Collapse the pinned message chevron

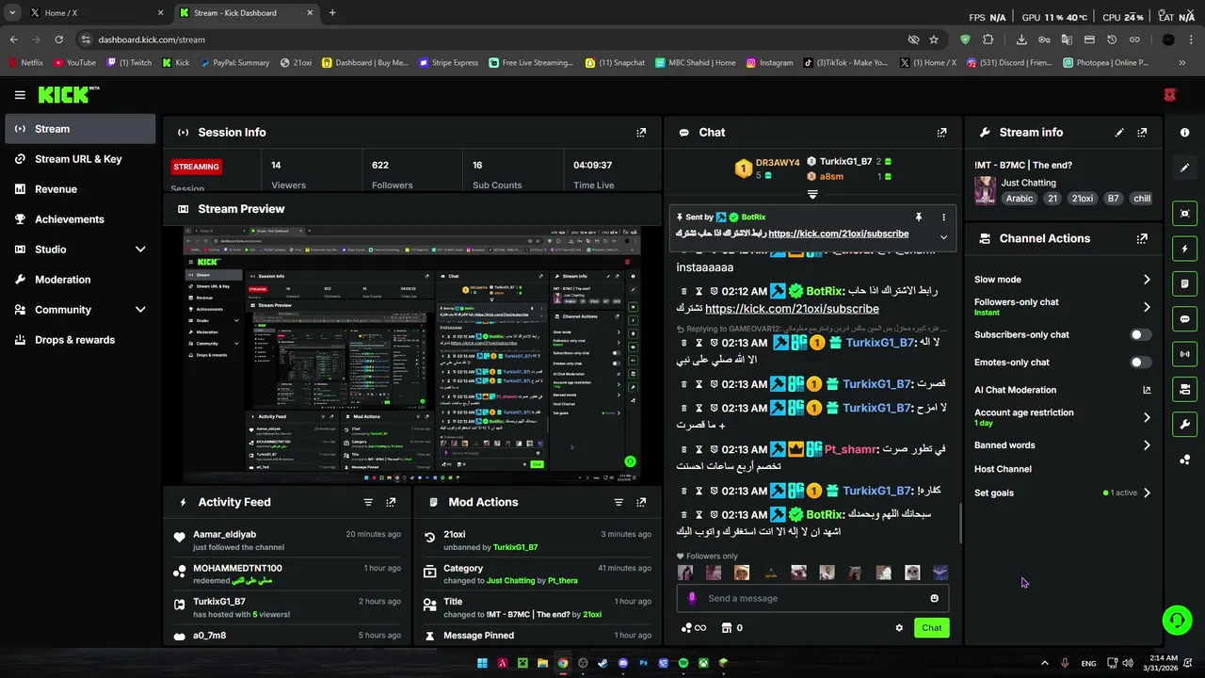943,237
